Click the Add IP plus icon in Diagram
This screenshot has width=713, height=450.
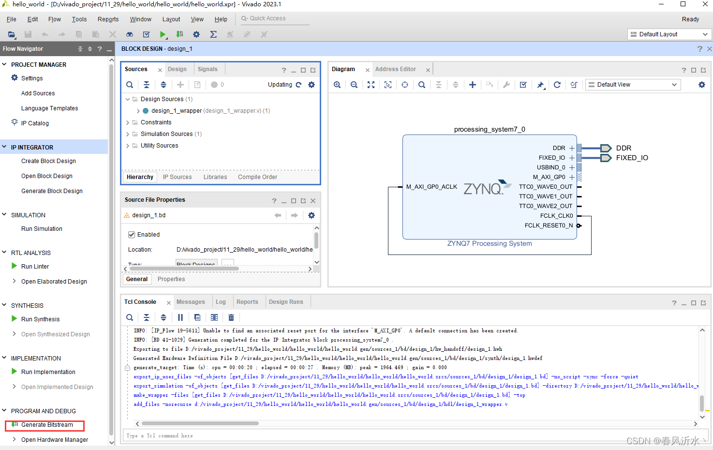pyautogui.click(x=473, y=85)
